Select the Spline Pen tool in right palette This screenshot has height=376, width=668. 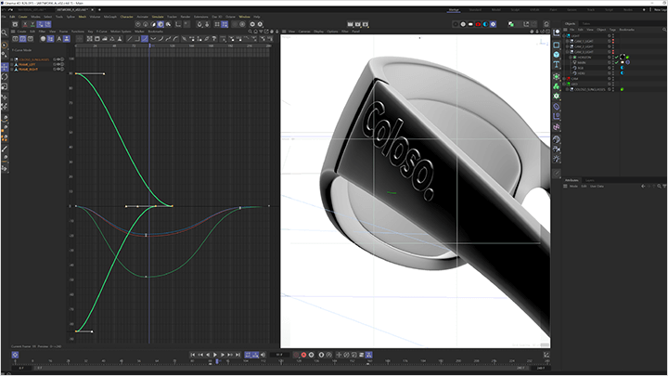(x=557, y=45)
